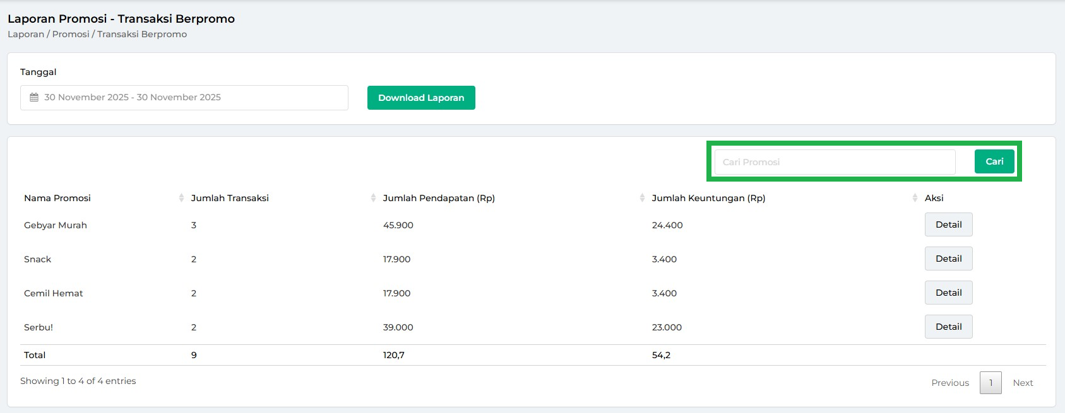The image size is (1065, 413).
Task: Click sort arrows for Jumlah Pendapatan (Rp)
Action: [642, 198]
